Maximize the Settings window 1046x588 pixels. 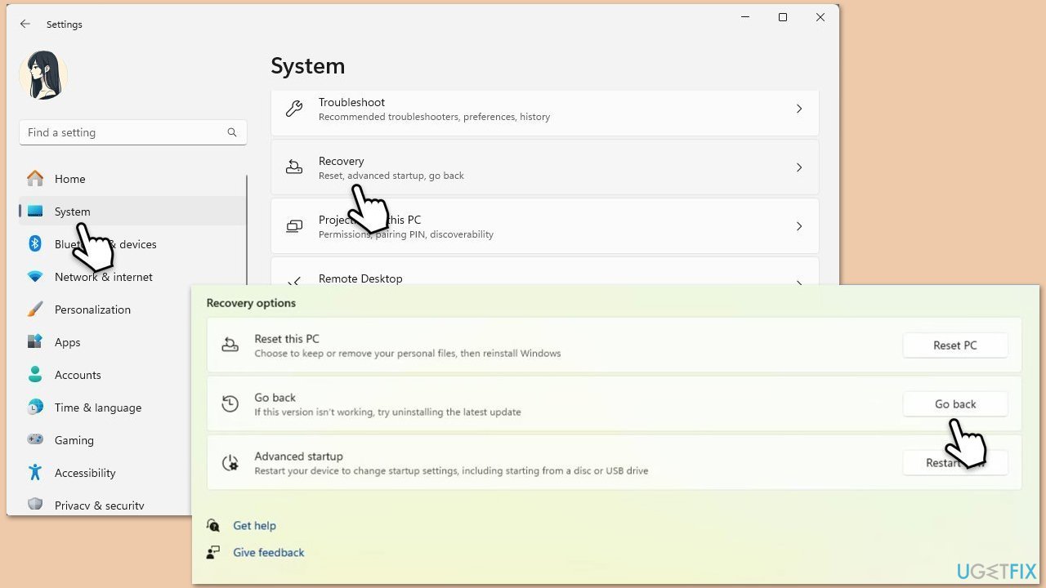tap(783, 18)
